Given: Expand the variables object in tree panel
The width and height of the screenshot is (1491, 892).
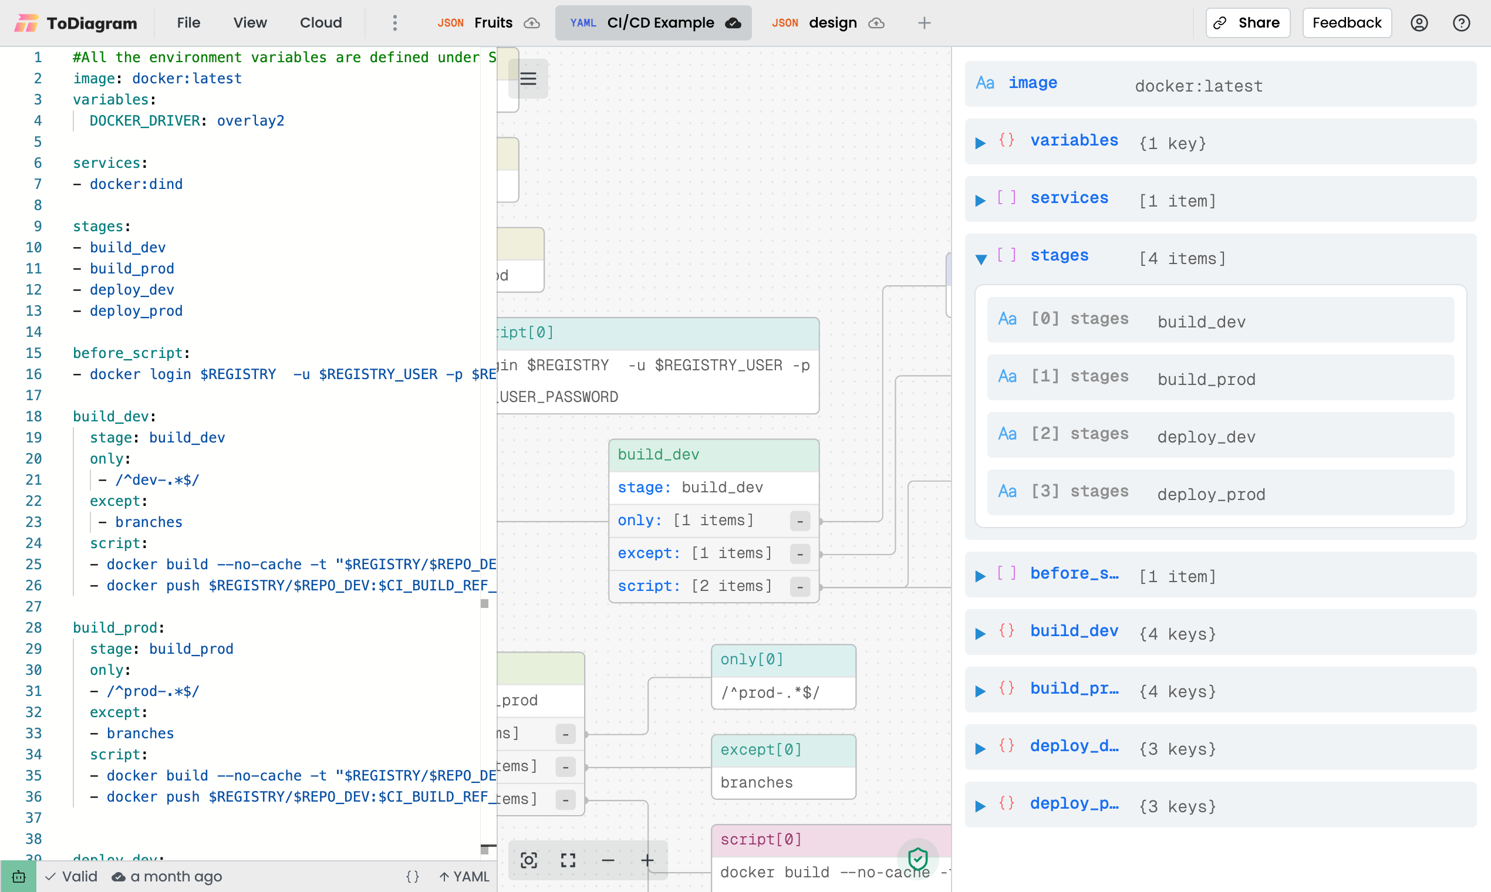Looking at the screenshot, I should point(980,143).
